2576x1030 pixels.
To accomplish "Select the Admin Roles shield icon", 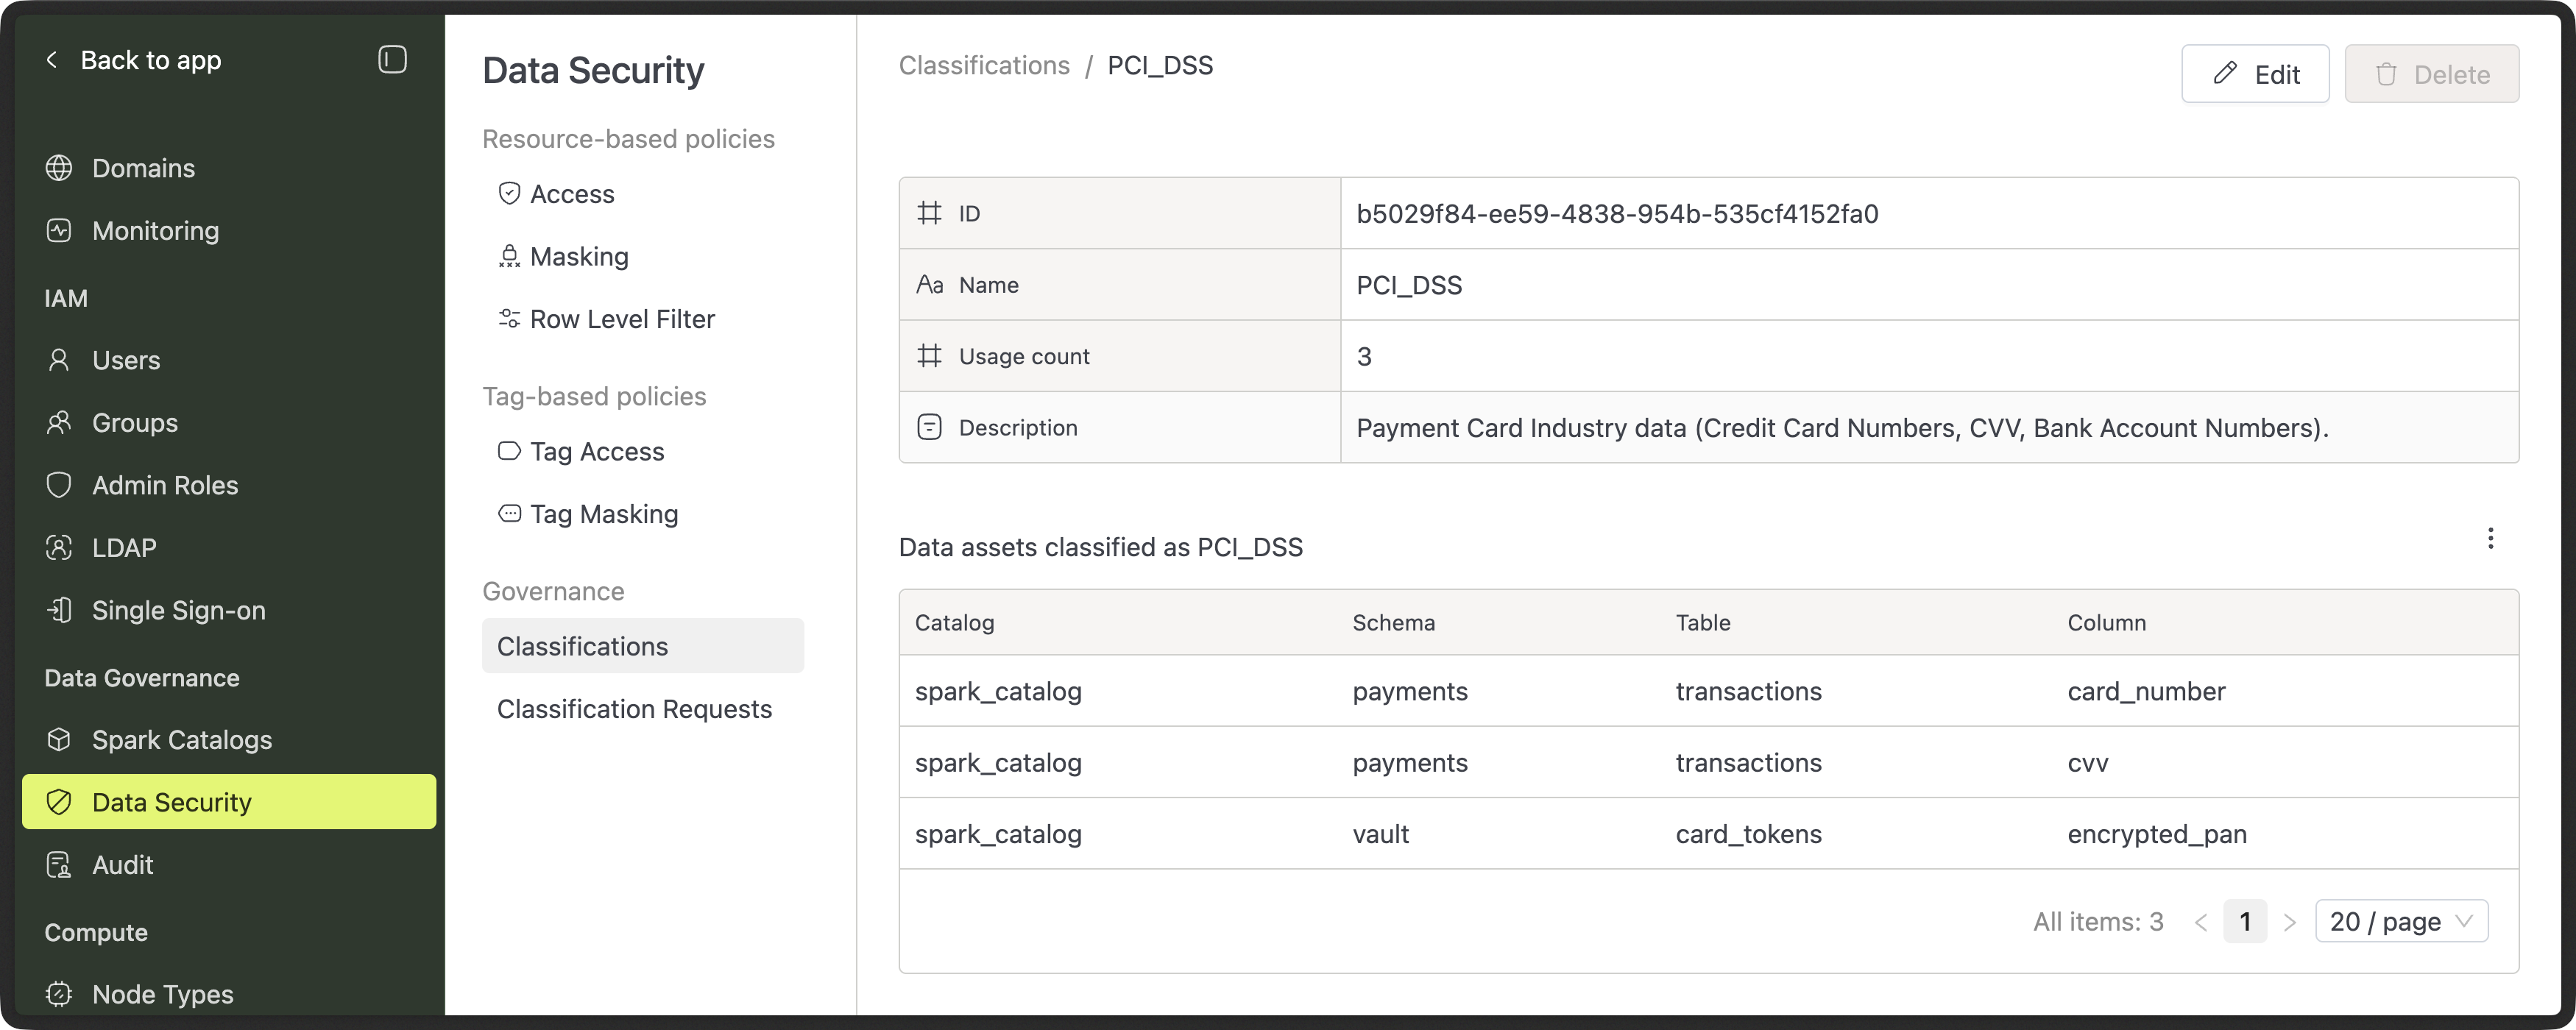I will point(59,485).
